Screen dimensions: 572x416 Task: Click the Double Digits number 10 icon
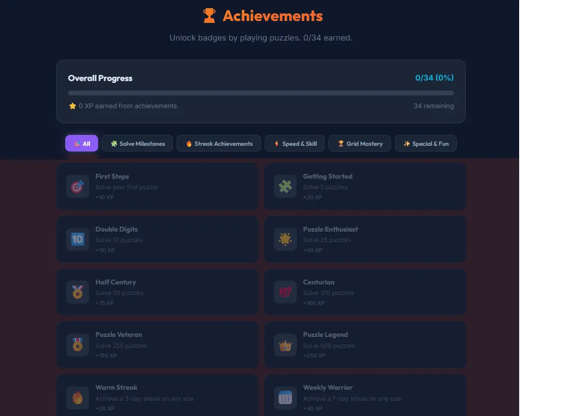tap(78, 239)
